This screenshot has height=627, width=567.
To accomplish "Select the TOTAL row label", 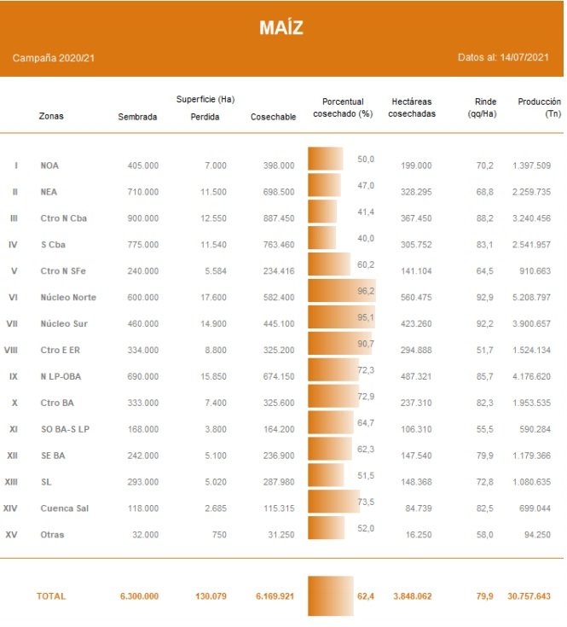I will (x=50, y=596).
